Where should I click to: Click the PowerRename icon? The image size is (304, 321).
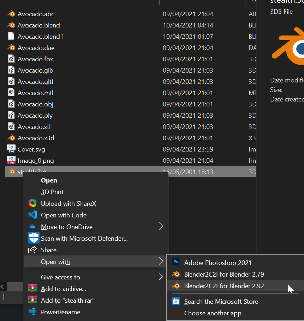click(32, 311)
